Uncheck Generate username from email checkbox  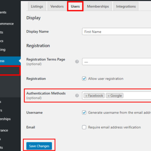pos(84,112)
